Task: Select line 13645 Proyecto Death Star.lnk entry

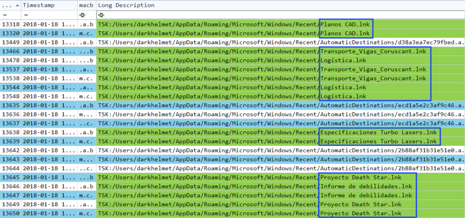Action: click(x=361, y=177)
